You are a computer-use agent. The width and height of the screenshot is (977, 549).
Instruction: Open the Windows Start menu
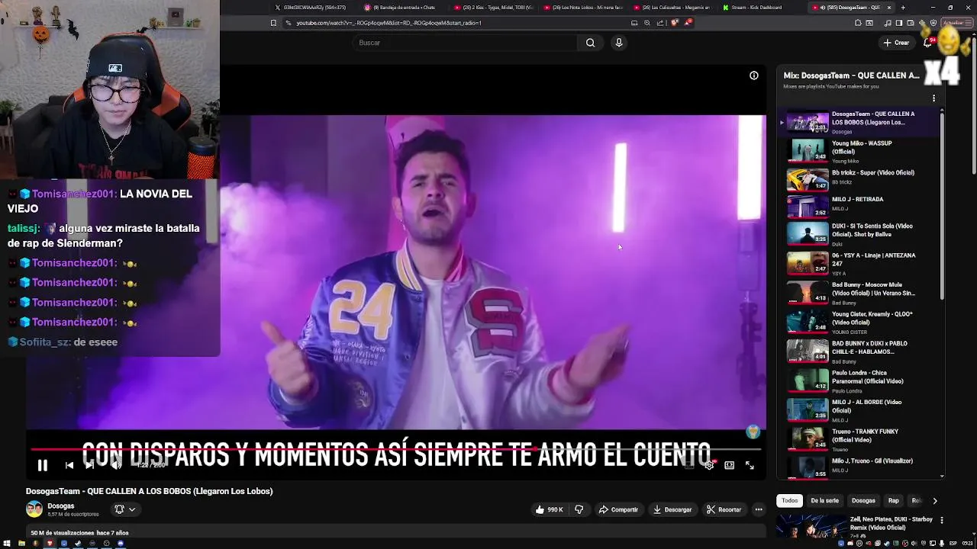(8, 544)
